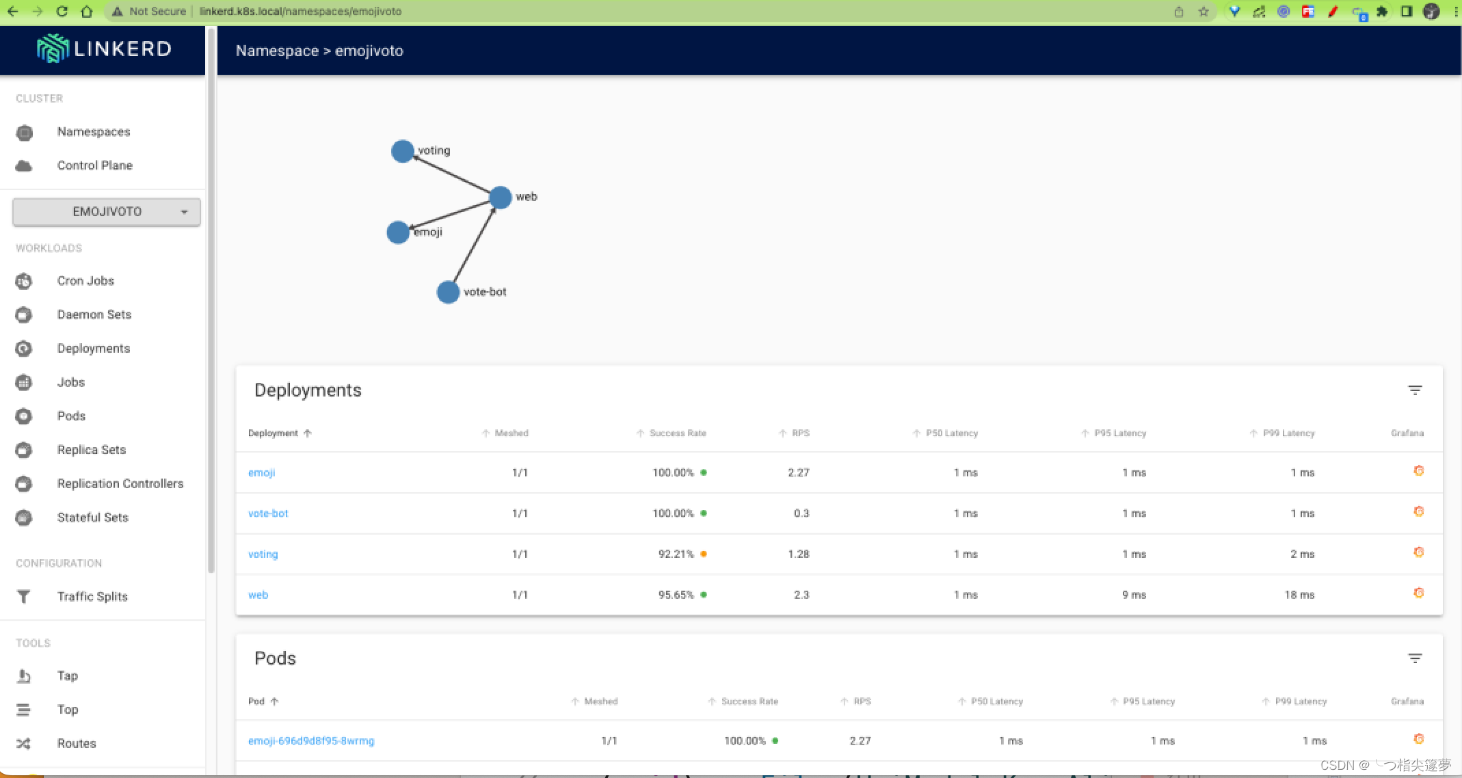Open the vote-bot deployment link
This screenshot has height=778, width=1462.
(268, 513)
